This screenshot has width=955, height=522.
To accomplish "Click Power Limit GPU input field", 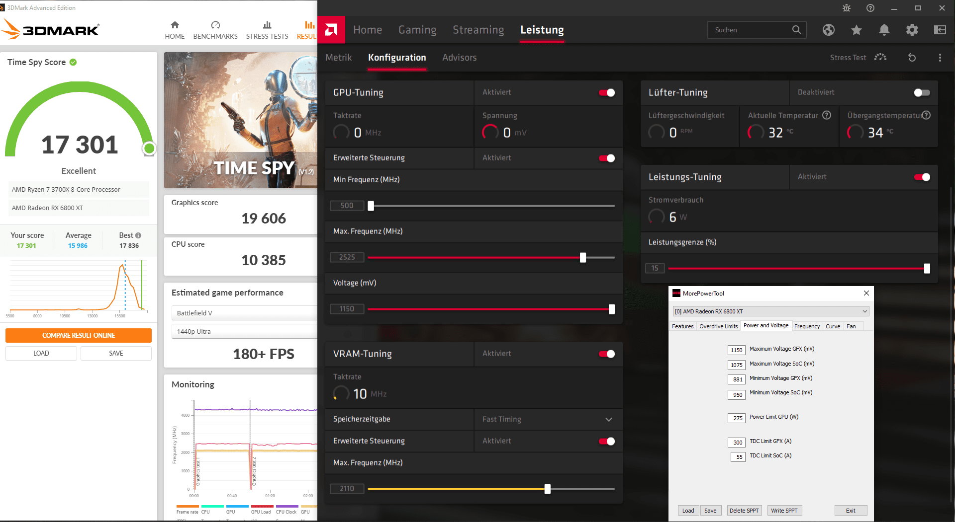I will pyautogui.click(x=737, y=418).
